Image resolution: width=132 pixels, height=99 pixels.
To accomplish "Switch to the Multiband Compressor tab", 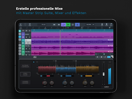I will click(x=25, y=66).
